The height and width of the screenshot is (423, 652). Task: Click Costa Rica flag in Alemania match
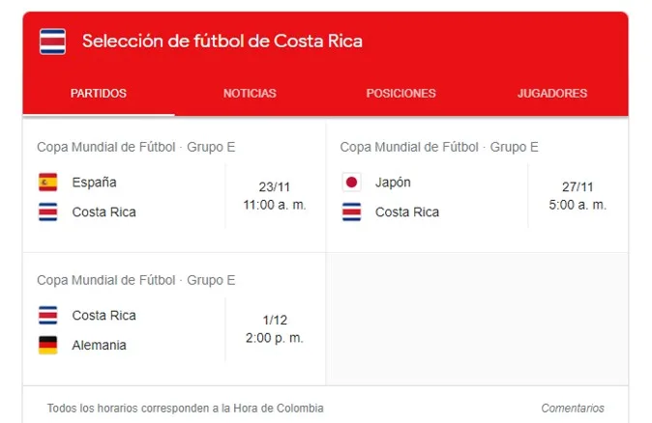click(47, 315)
